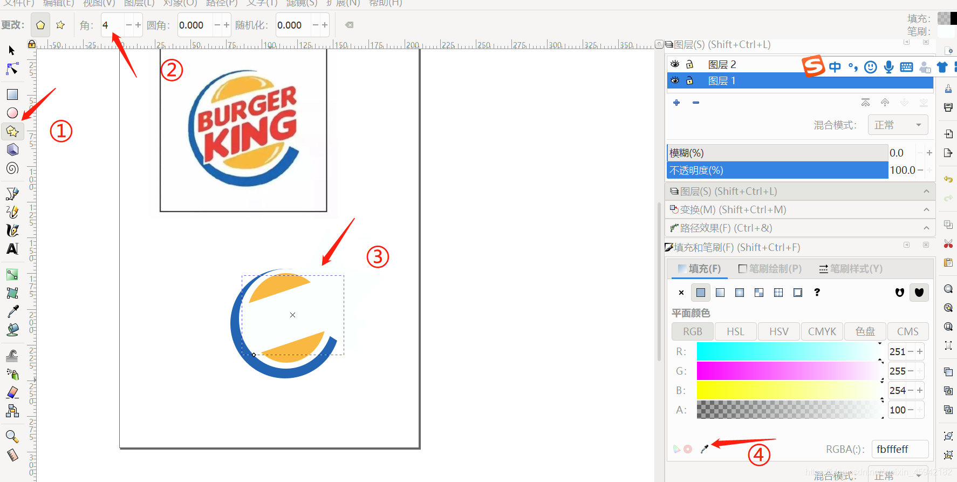The height and width of the screenshot is (482, 957).
Task: Expand the 路径效果(F) panel
Action: click(799, 228)
